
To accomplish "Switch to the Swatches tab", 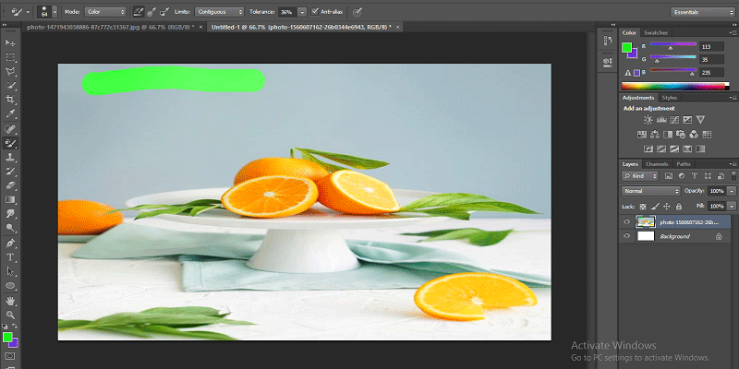I will (657, 32).
